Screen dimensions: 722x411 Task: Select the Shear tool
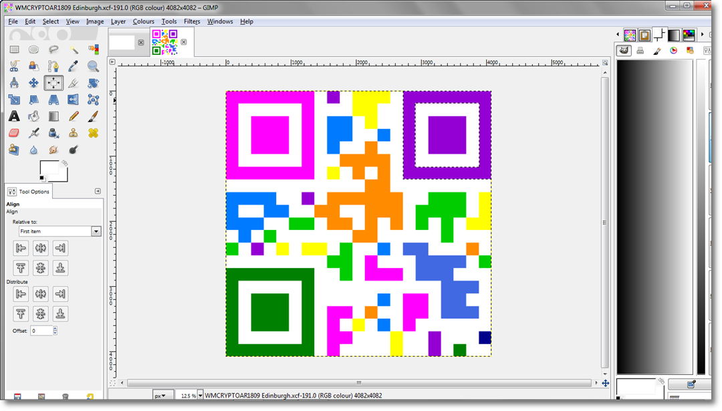[33, 100]
